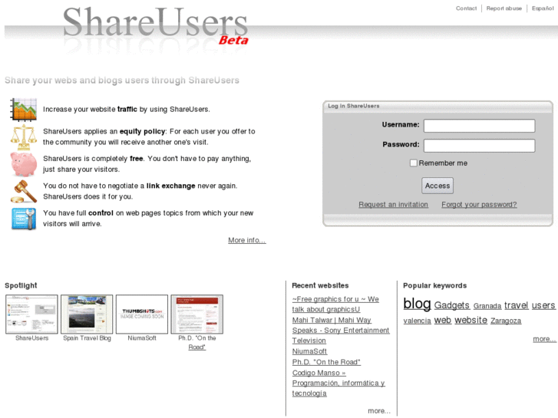Image resolution: width=558 pixels, height=418 pixels.
Task: Open the Ph.D. On the Road thumbnail
Action: click(196, 314)
